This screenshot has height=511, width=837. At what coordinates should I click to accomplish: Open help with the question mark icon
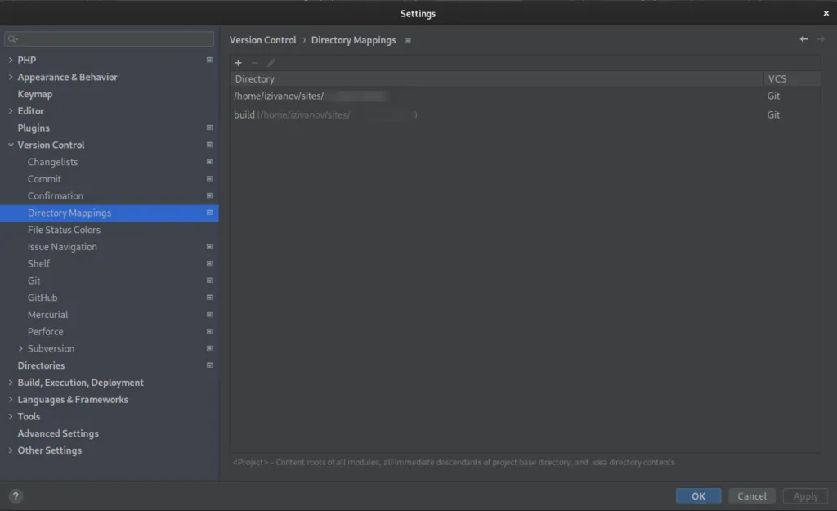point(15,495)
